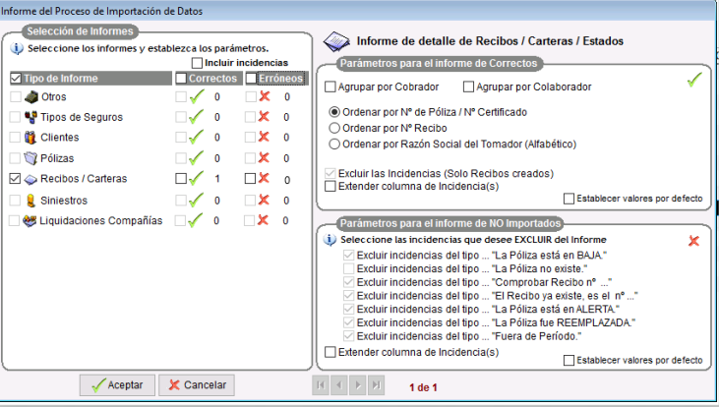Check Erróneos box for Recibos / Carteras
Screen dimensions: 719x407
point(250,178)
